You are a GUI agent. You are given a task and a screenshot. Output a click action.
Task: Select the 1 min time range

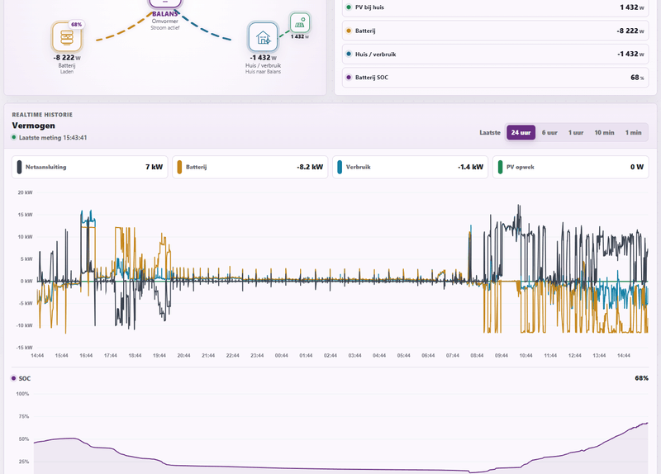[x=633, y=132]
